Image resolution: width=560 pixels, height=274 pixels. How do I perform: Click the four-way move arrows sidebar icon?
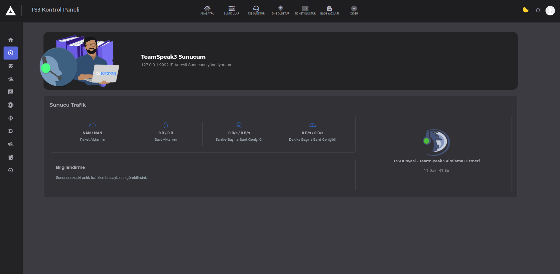tap(11, 118)
